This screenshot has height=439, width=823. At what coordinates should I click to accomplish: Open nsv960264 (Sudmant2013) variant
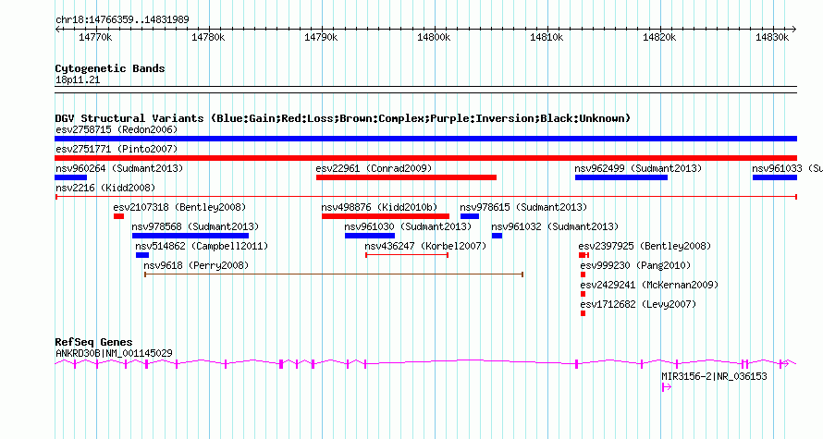pyautogui.click(x=119, y=168)
